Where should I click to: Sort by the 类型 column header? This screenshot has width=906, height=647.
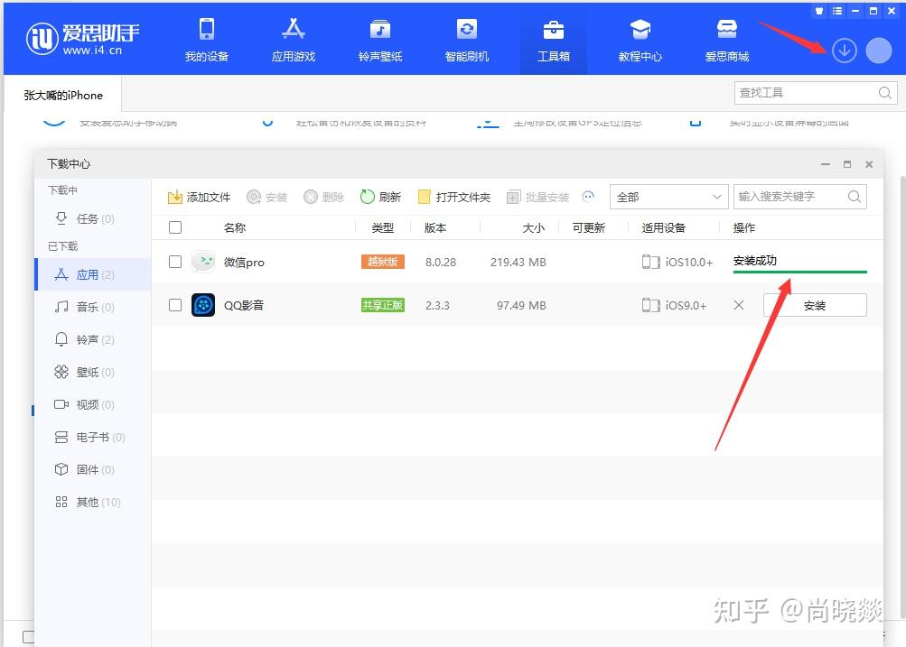(x=382, y=228)
